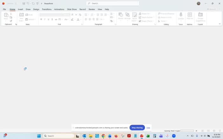Toggle Italic formatting
223x139 pixels.
click(x=45, y=19)
